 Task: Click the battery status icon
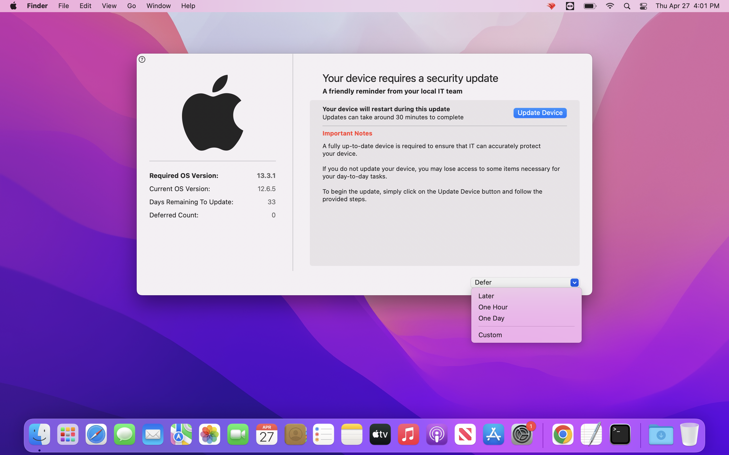pyautogui.click(x=590, y=6)
